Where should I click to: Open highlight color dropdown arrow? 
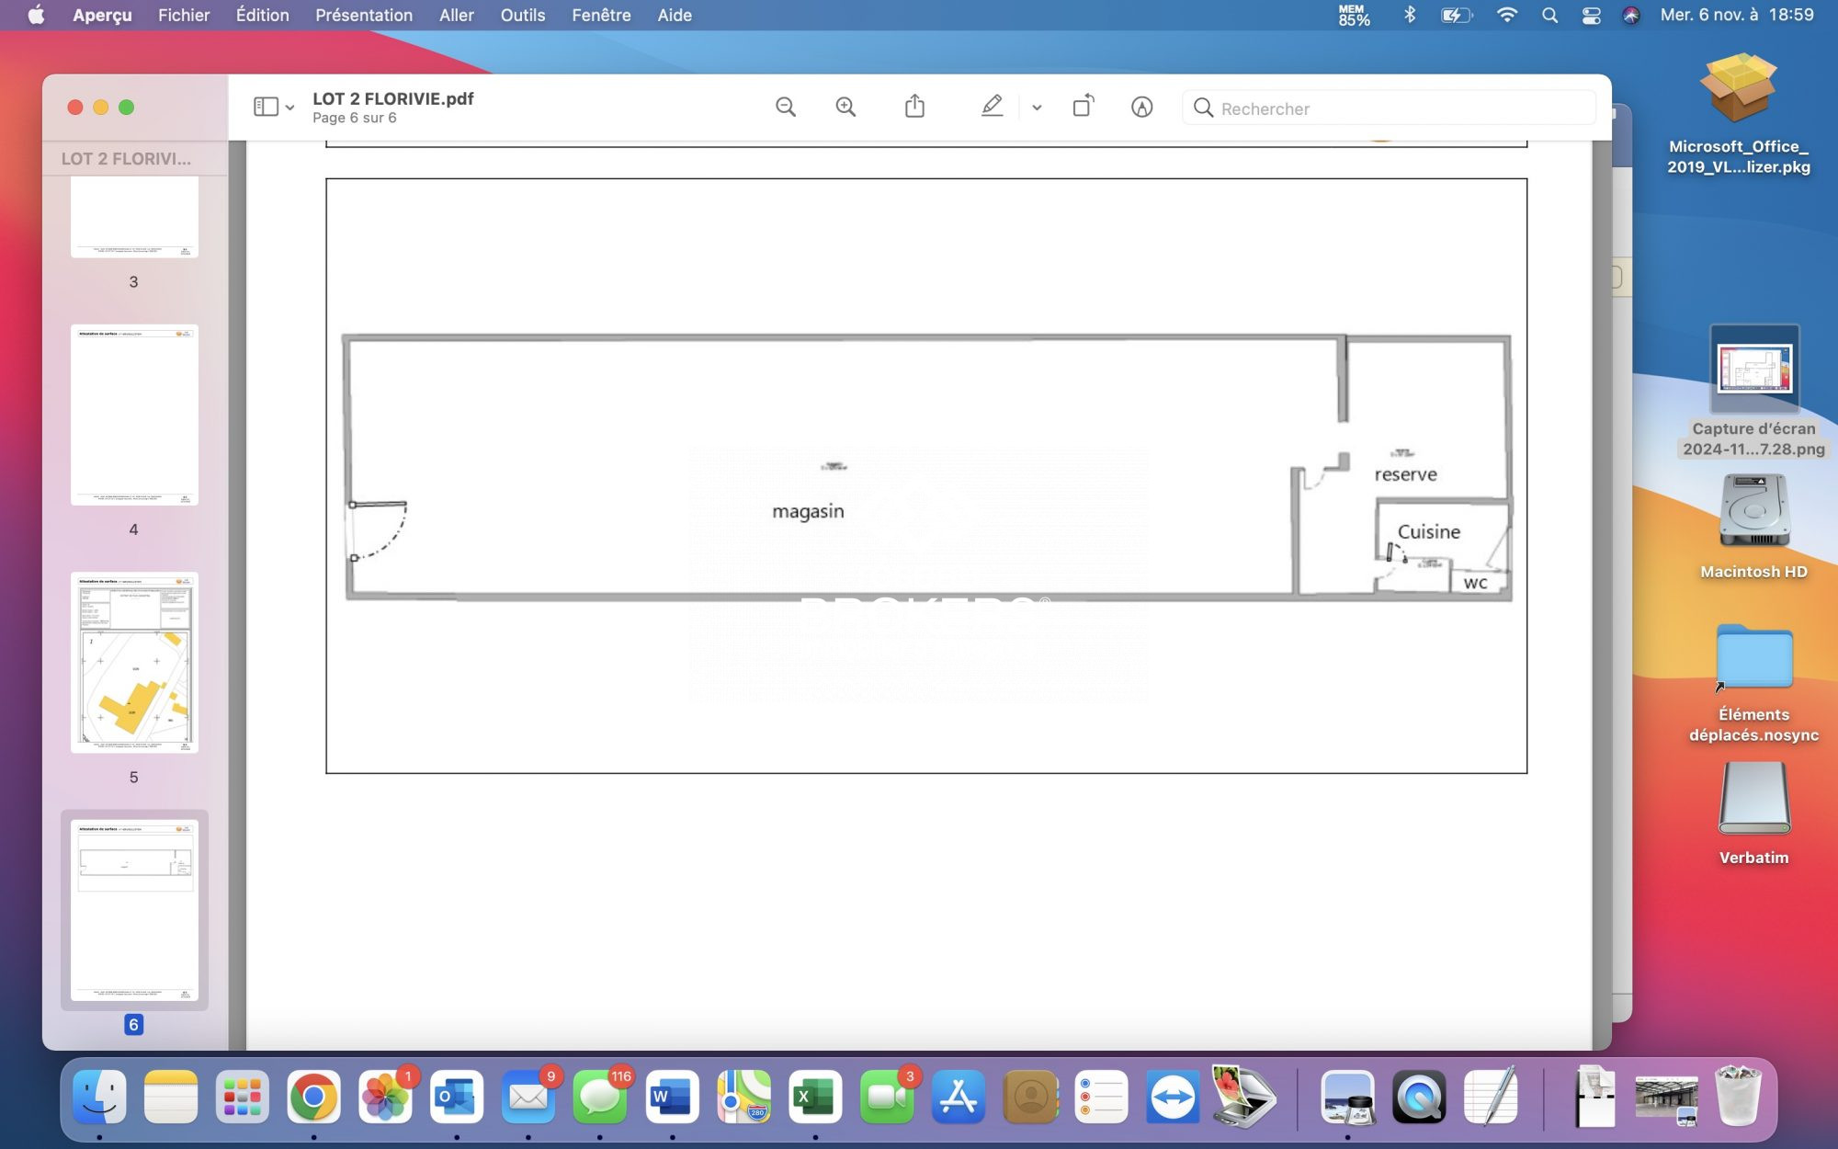coord(1037,108)
